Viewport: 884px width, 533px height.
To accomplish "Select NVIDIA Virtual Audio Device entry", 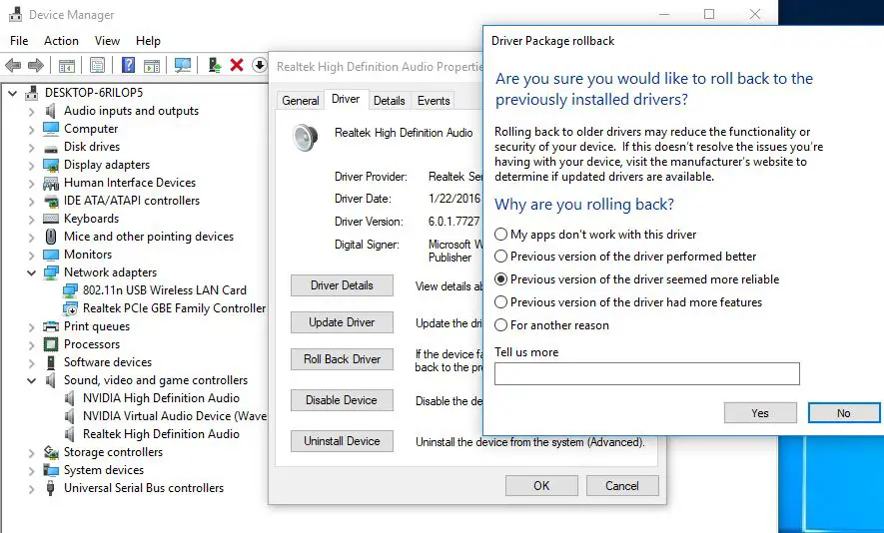I will coord(175,416).
